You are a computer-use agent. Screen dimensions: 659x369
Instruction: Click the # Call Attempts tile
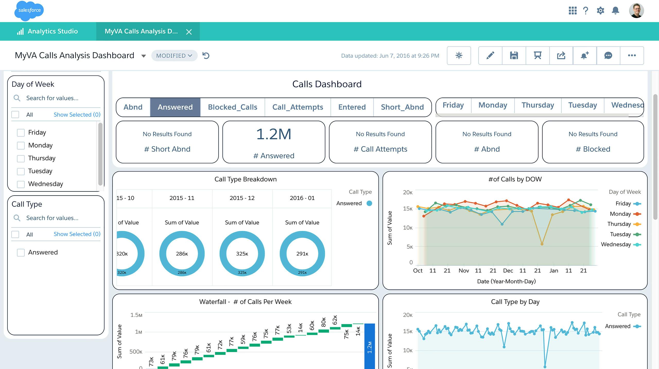click(x=380, y=142)
